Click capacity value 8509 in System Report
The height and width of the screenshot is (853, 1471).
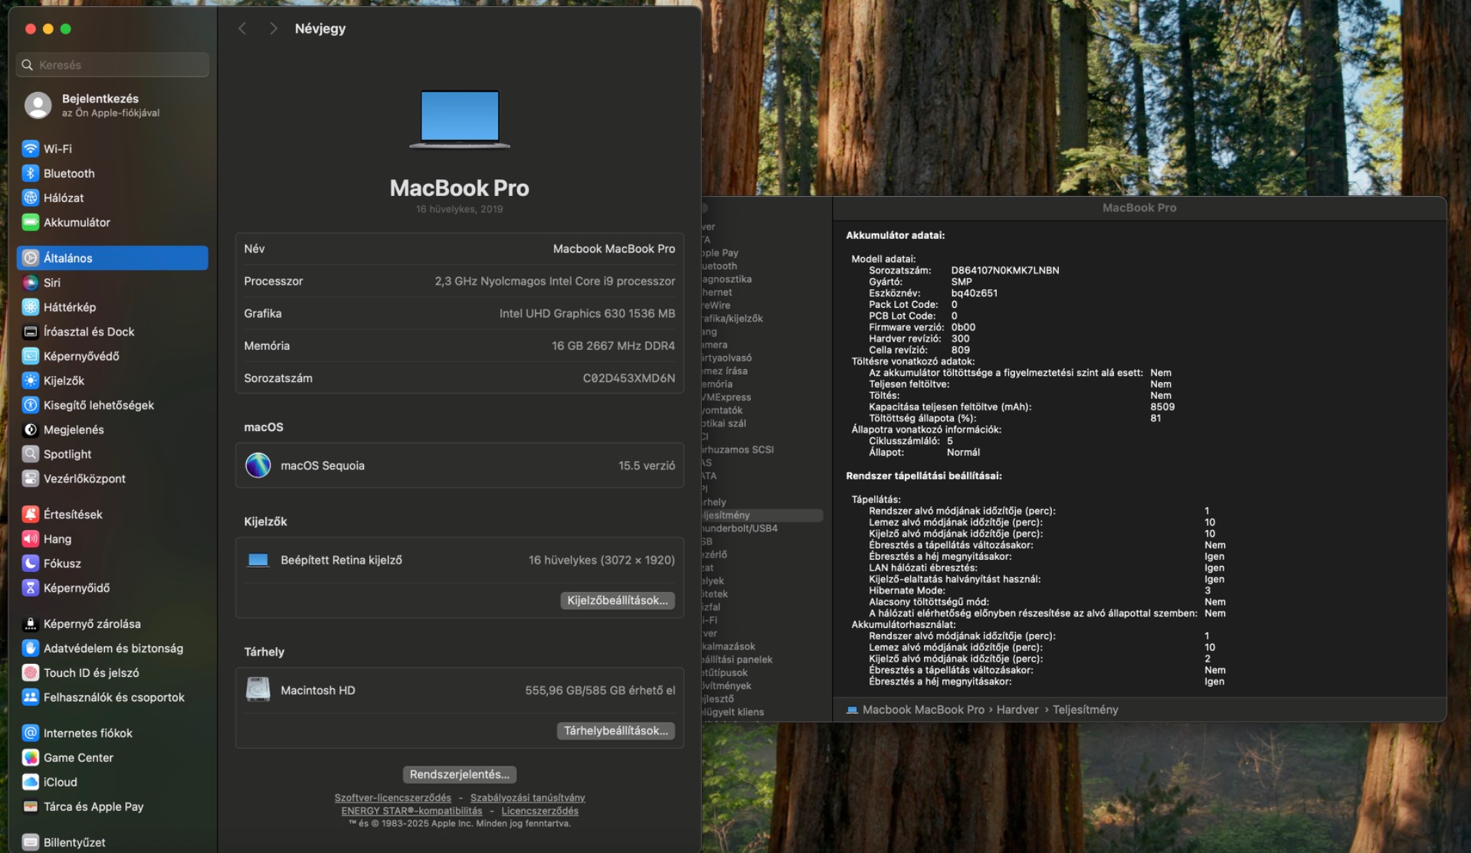(x=1162, y=407)
